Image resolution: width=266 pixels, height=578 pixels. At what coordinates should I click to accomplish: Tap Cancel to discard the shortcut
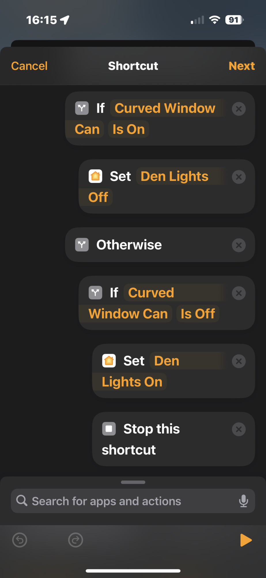[x=29, y=66]
